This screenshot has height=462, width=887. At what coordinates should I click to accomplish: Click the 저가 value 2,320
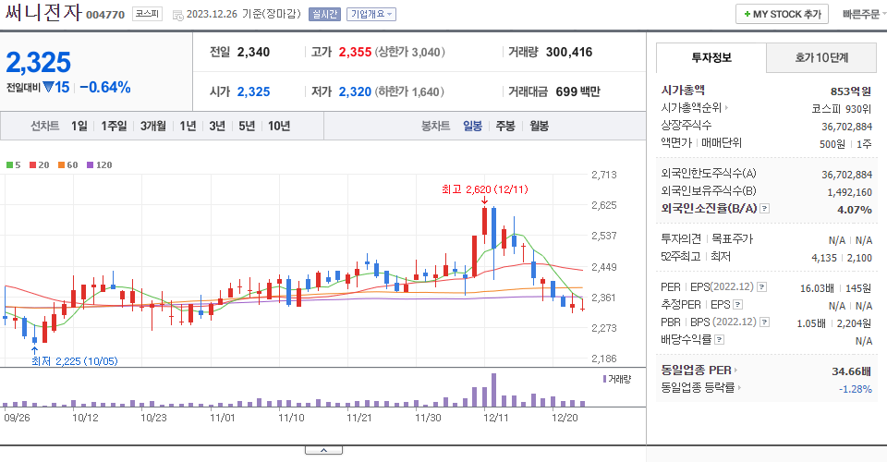(355, 91)
